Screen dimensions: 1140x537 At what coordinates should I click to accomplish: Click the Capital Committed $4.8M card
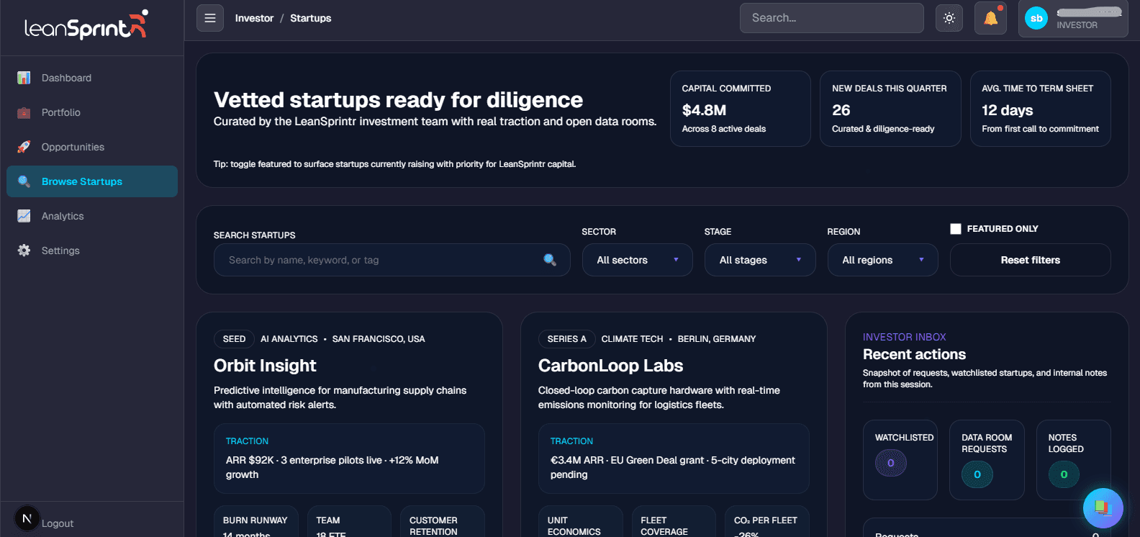click(x=741, y=109)
